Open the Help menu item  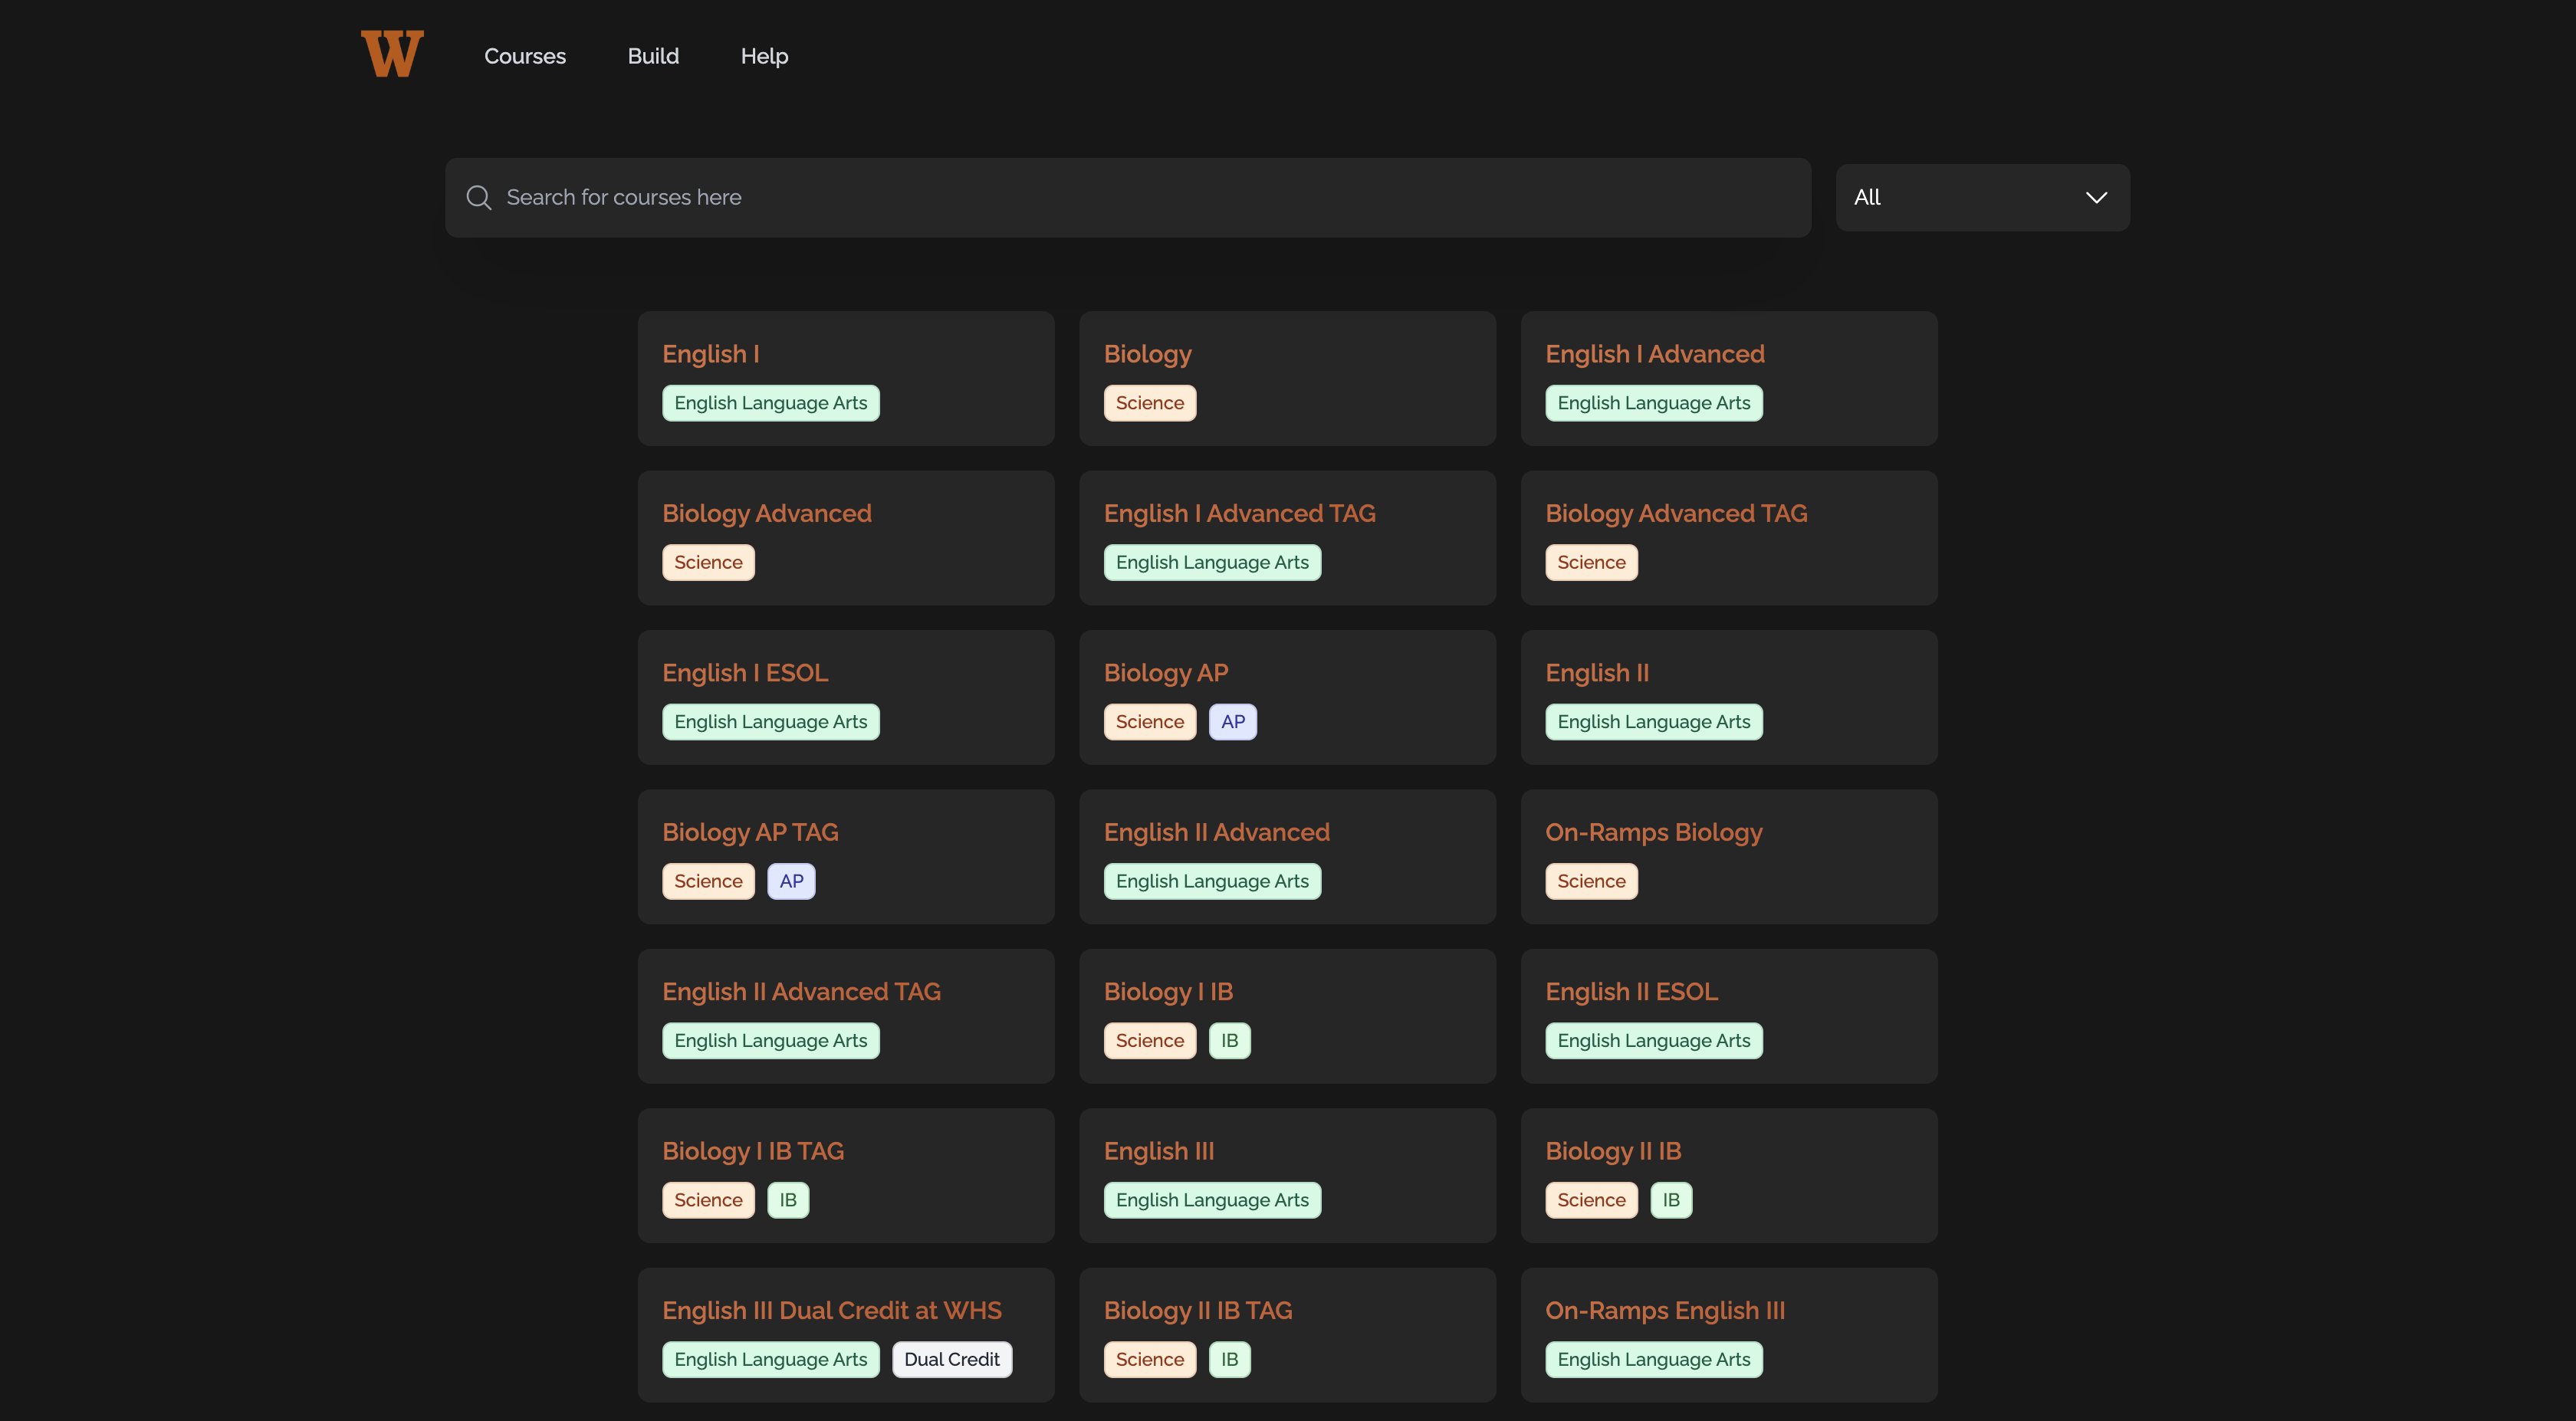coord(764,56)
